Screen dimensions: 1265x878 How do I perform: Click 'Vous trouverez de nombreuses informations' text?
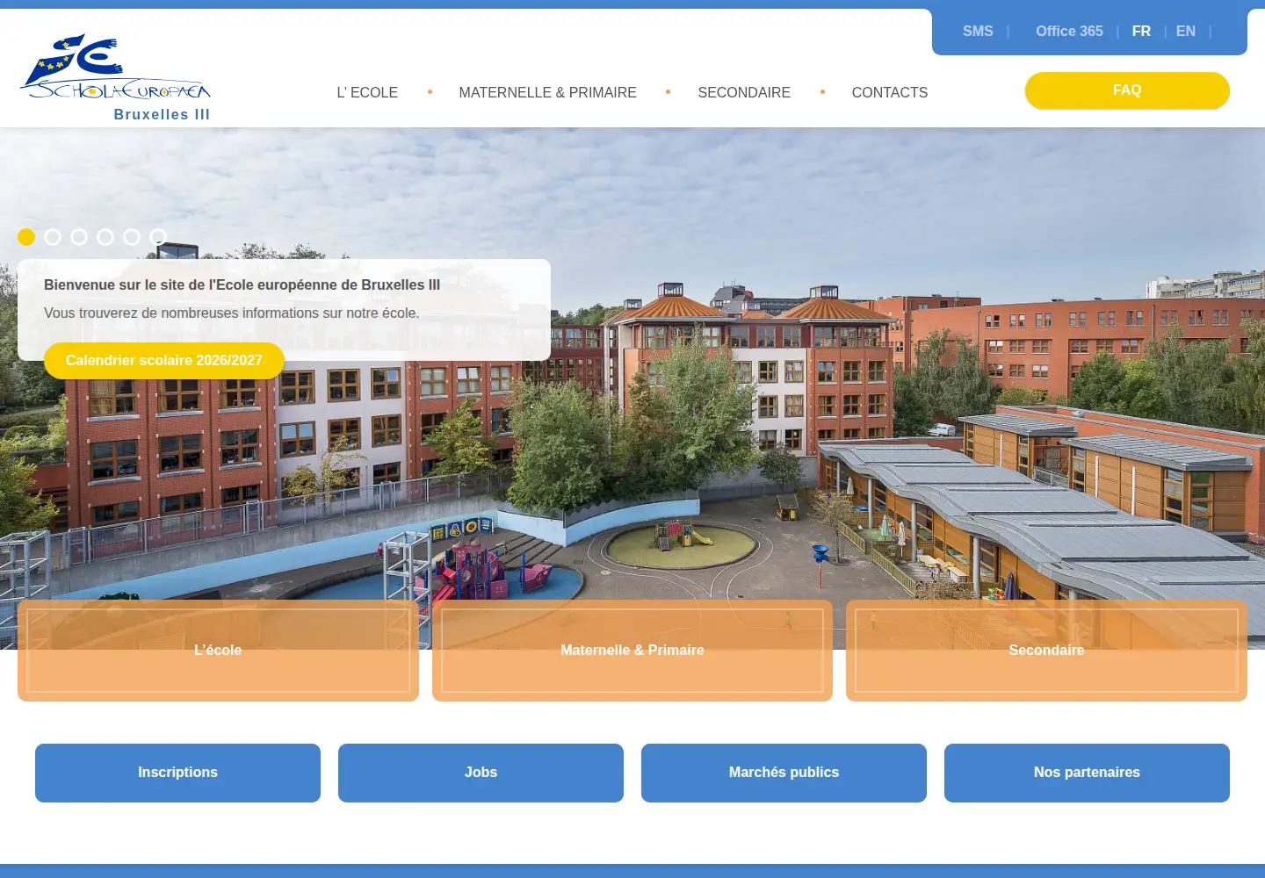tap(232, 313)
